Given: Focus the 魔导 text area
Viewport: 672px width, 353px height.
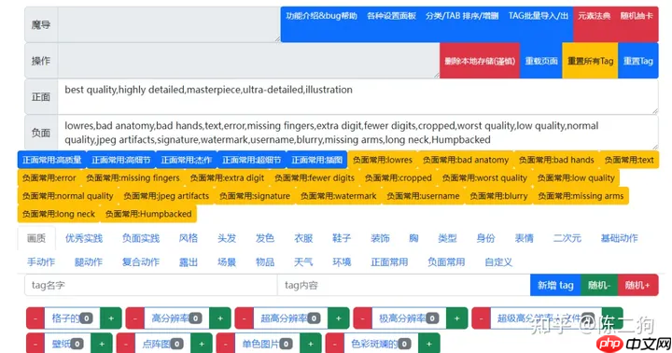Looking at the screenshot, I should [x=169, y=24].
